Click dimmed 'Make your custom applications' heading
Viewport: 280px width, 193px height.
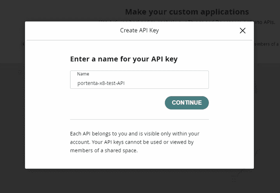[x=187, y=11]
